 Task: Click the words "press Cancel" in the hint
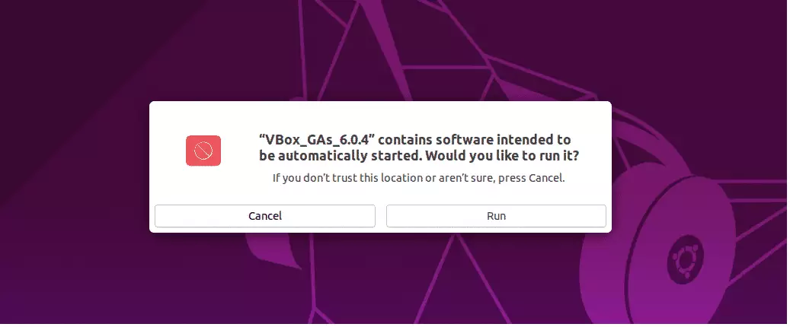click(x=532, y=178)
